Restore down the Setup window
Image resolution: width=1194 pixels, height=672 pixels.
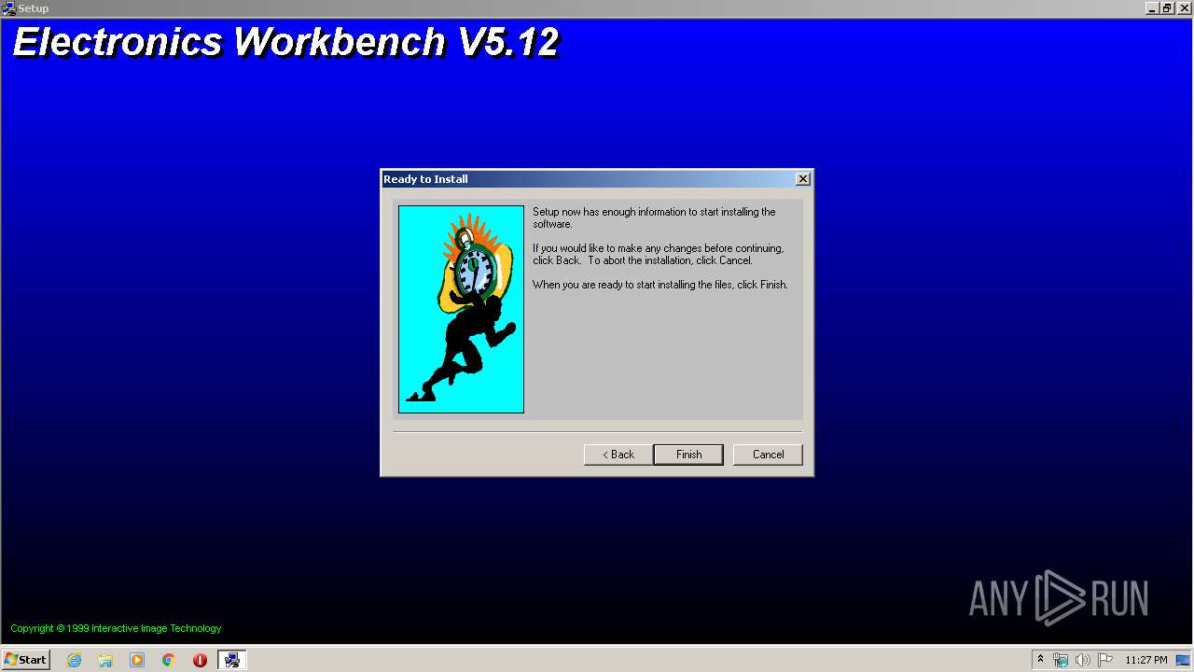[1167, 8]
